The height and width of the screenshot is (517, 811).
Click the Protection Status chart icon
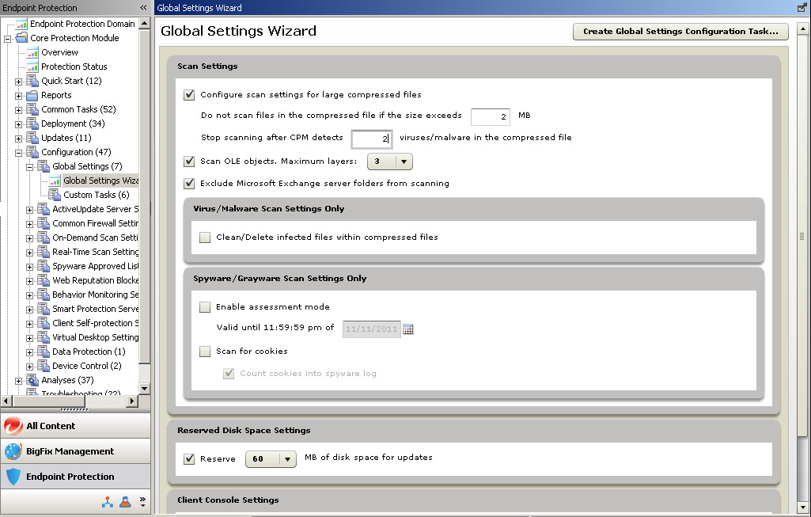(x=32, y=67)
